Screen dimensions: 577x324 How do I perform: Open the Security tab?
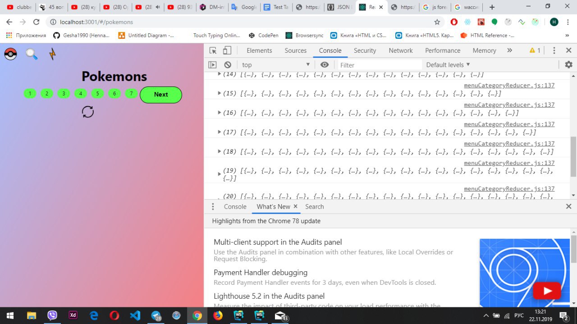365,50
